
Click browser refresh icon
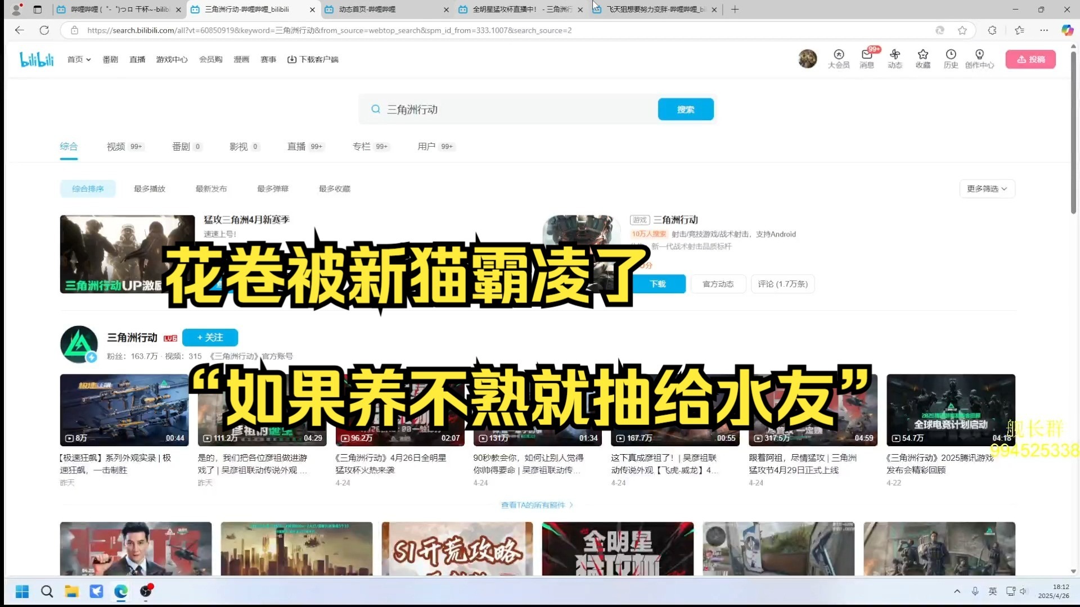44,30
